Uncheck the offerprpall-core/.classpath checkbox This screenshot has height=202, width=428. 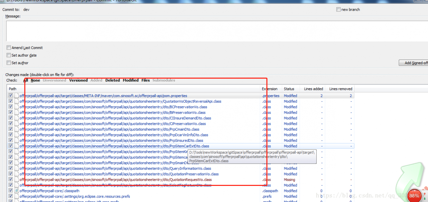(11, 191)
